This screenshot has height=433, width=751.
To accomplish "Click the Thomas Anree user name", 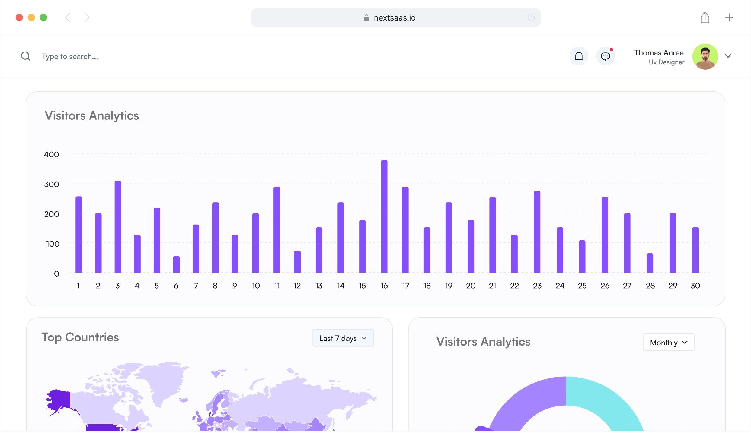I will (659, 53).
